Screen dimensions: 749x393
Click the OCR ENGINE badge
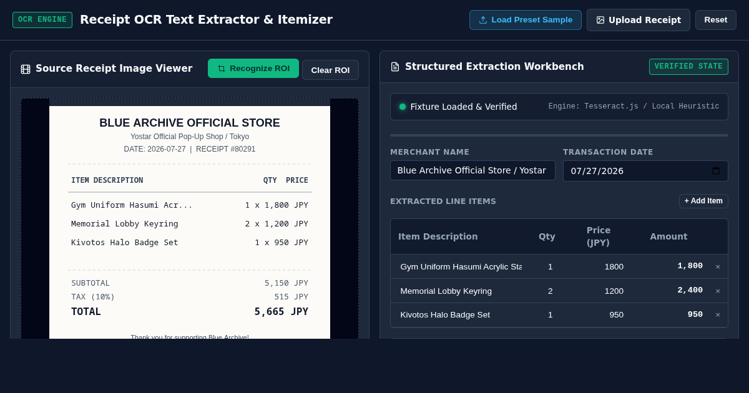click(x=42, y=20)
